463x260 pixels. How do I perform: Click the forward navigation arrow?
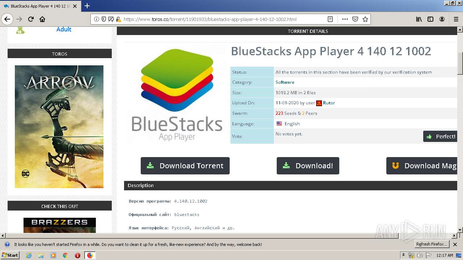pos(19,19)
